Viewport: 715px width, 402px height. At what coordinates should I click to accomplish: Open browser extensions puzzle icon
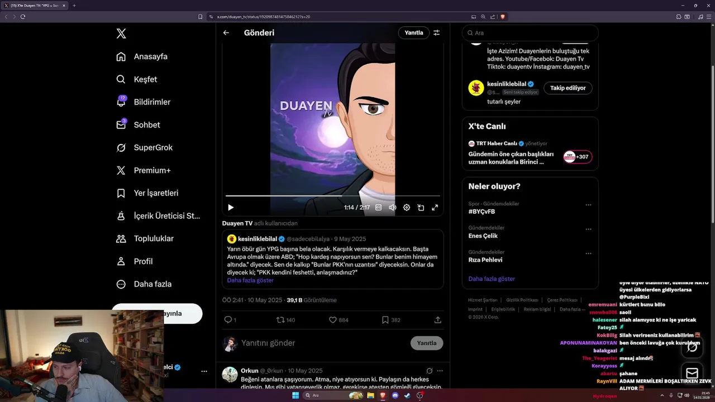tap(679, 17)
